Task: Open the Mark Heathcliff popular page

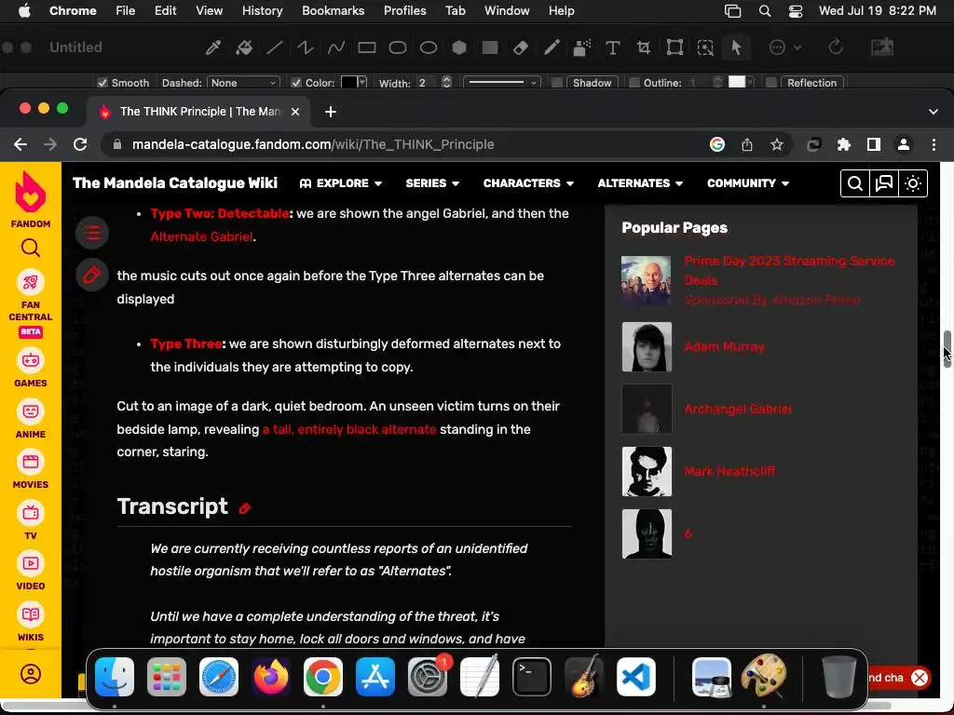Action: click(729, 471)
